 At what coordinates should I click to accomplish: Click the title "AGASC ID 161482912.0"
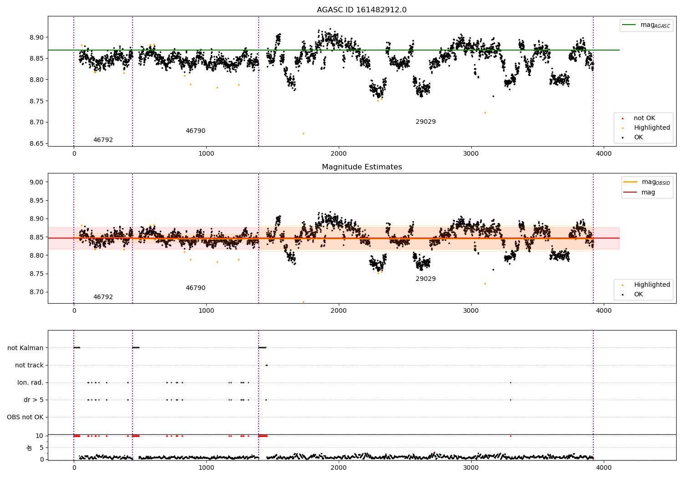tap(362, 10)
